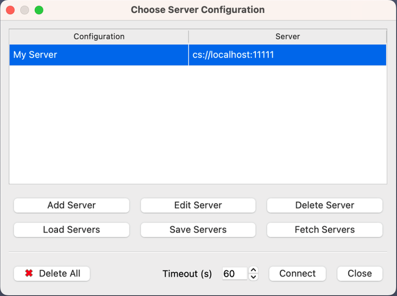Select the cs://localhost:11111 server cell
Image resolution: width=397 pixels, height=296 pixels.
pos(288,55)
